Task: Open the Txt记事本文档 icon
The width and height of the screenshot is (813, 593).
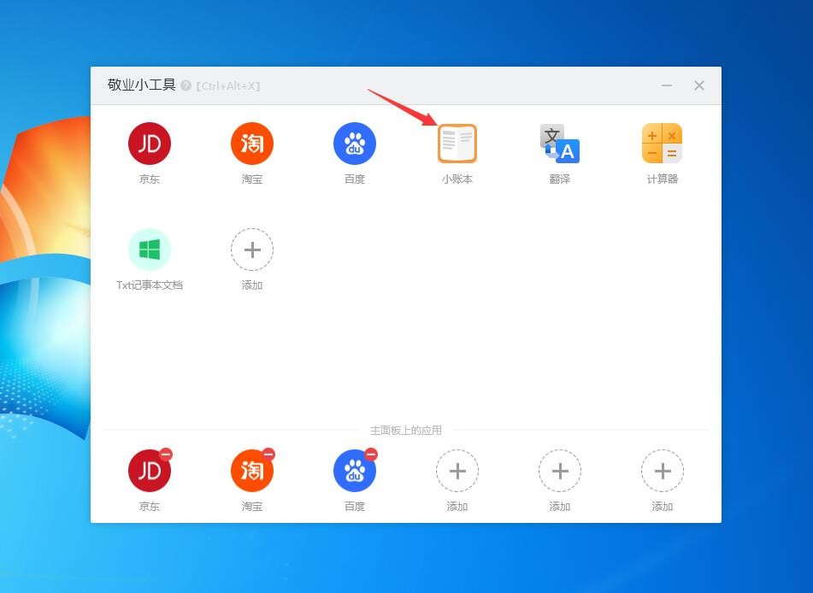Action: point(150,250)
